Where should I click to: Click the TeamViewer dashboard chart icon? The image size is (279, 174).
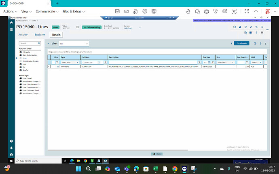coord(117,11)
